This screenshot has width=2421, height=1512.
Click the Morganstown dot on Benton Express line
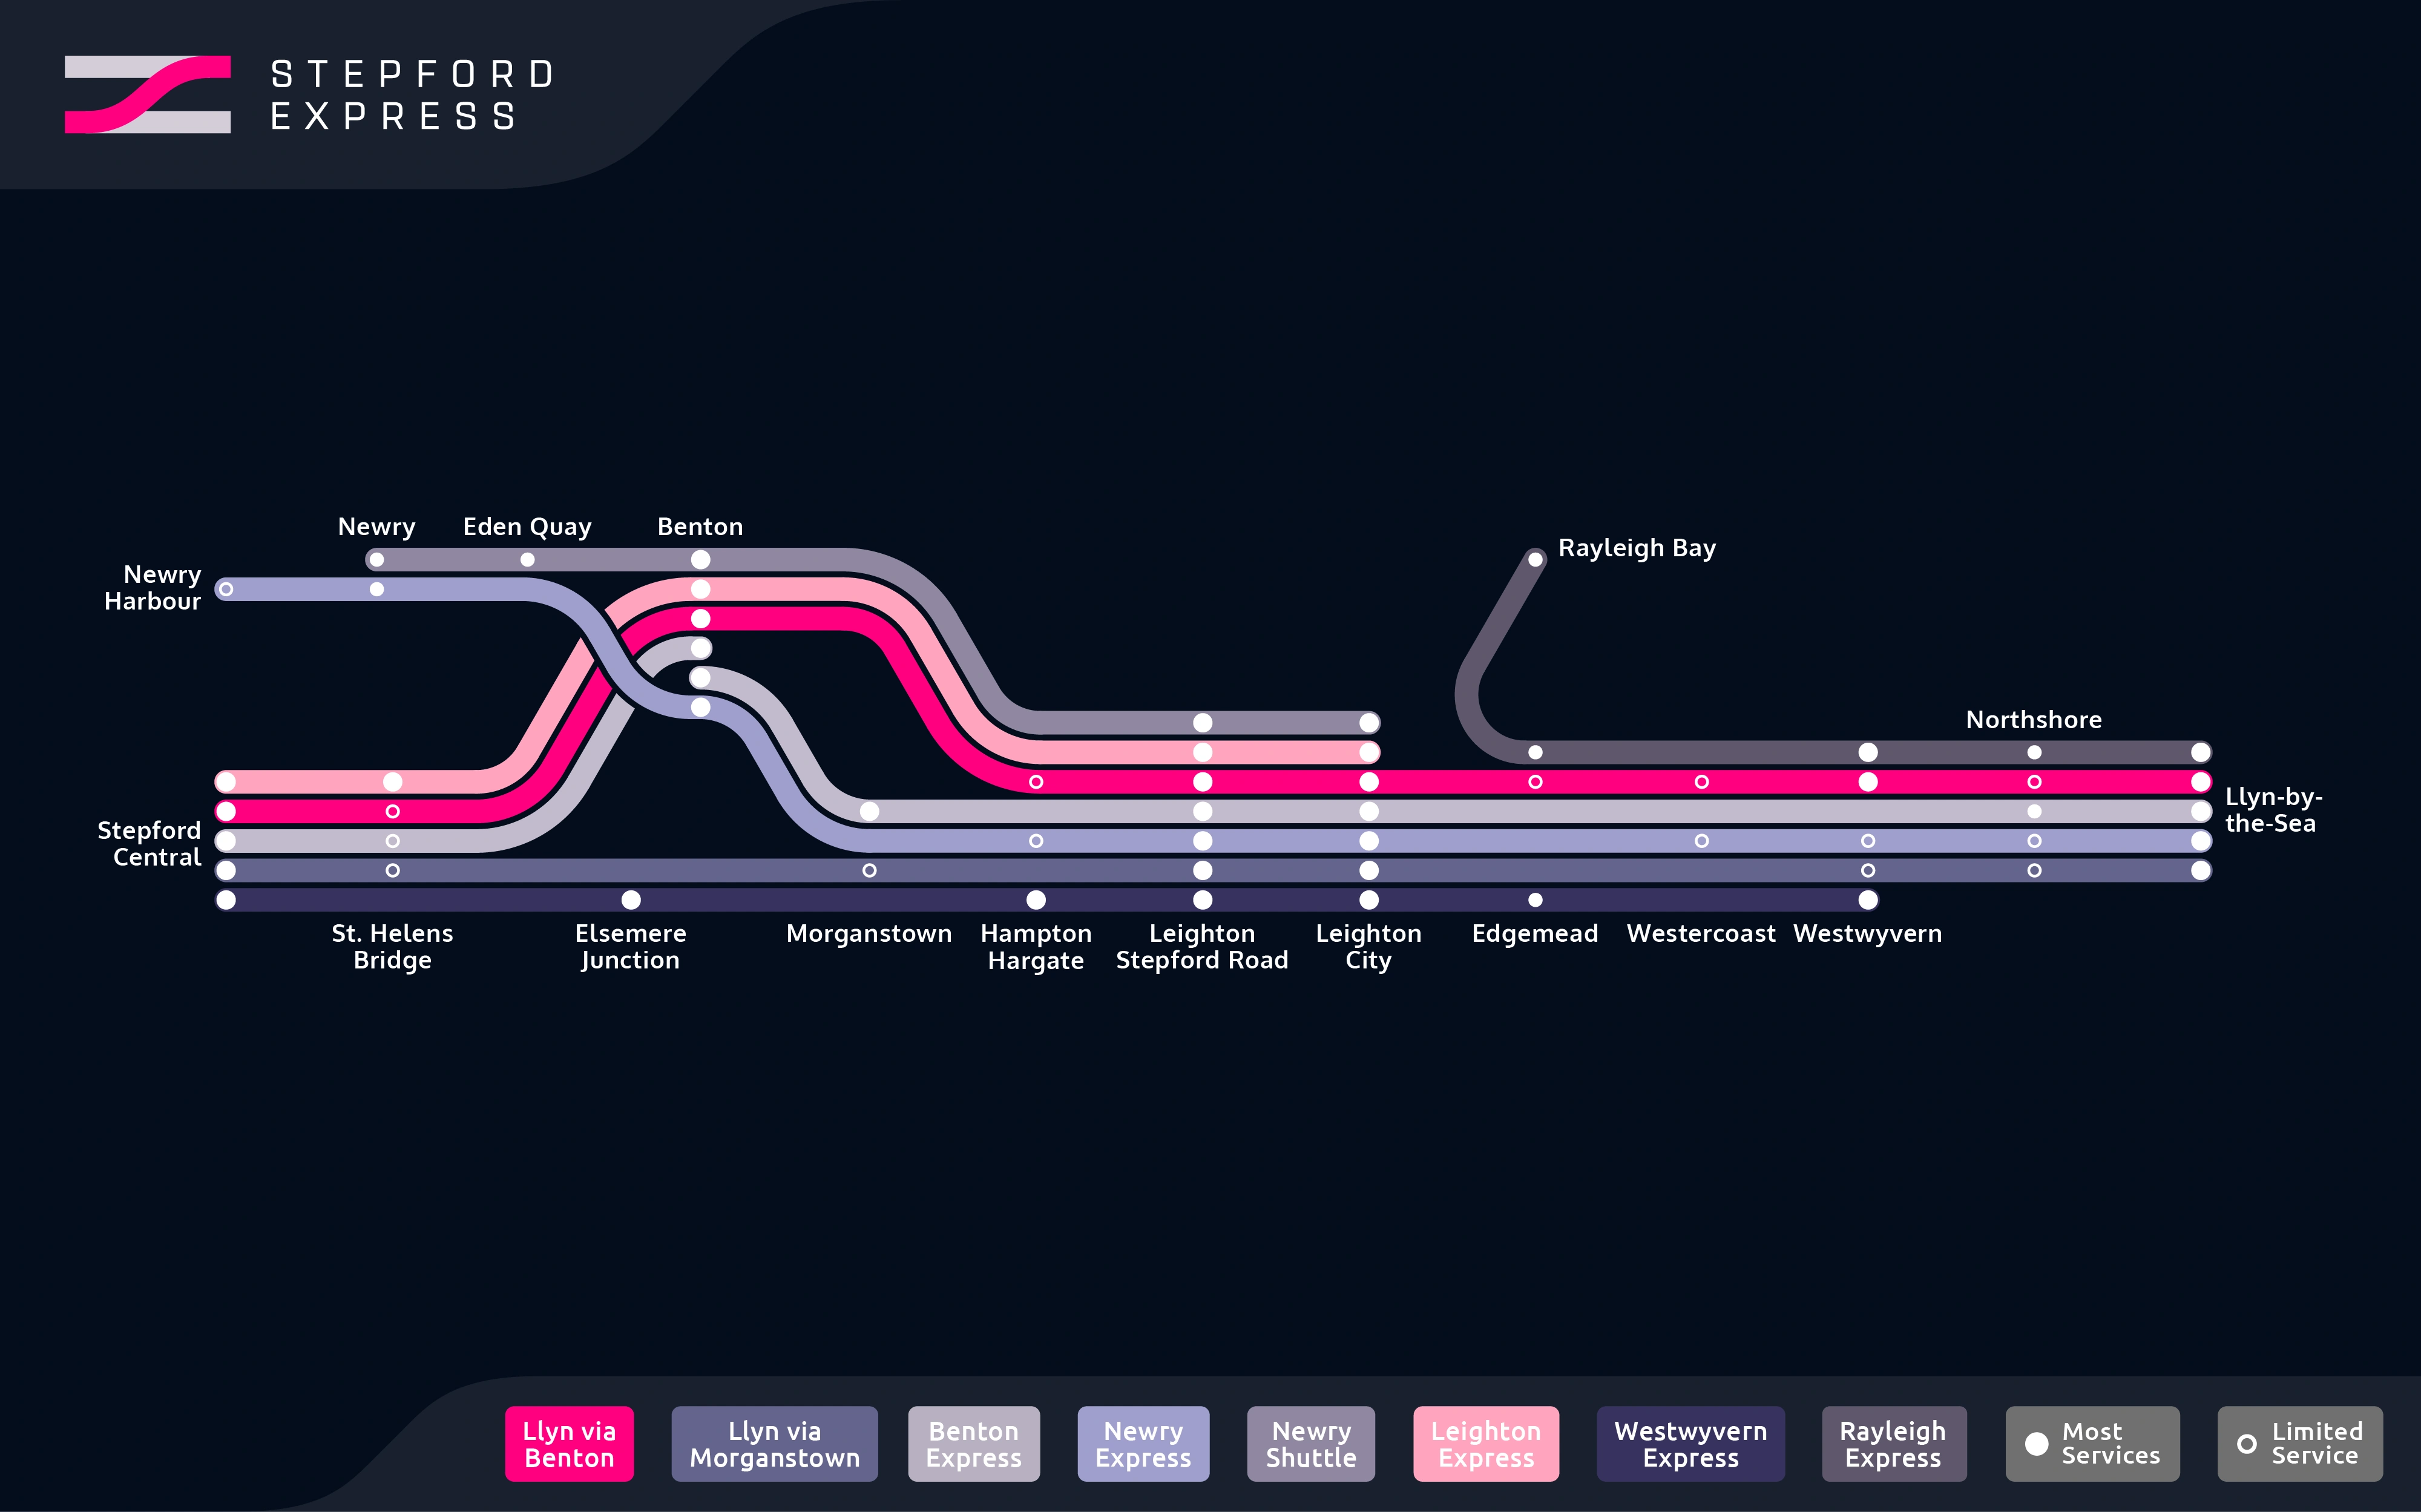coord(869,811)
